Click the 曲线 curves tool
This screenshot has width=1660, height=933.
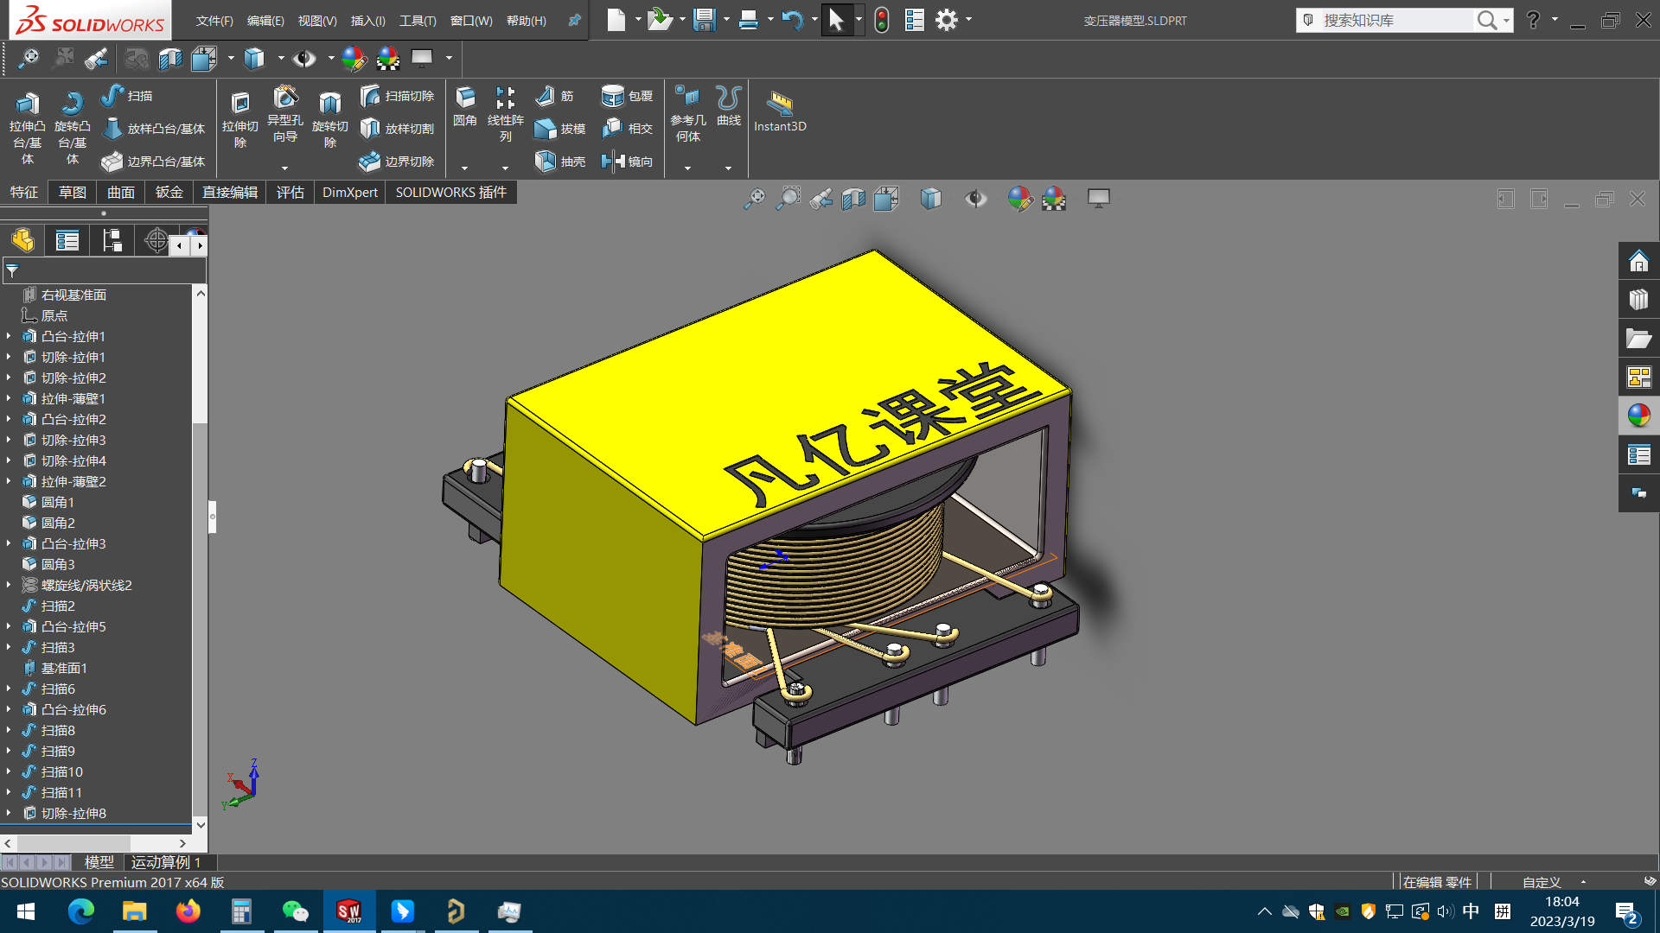click(x=729, y=106)
